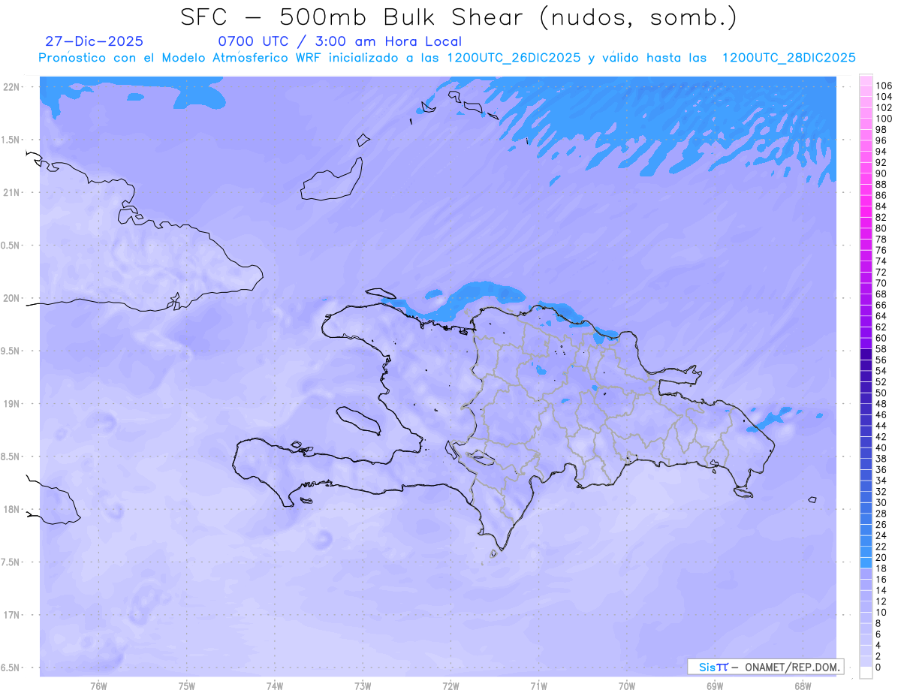Click the '80' colorbar value
Image resolution: width=901 pixels, height=696 pixels.
point(881,228)
